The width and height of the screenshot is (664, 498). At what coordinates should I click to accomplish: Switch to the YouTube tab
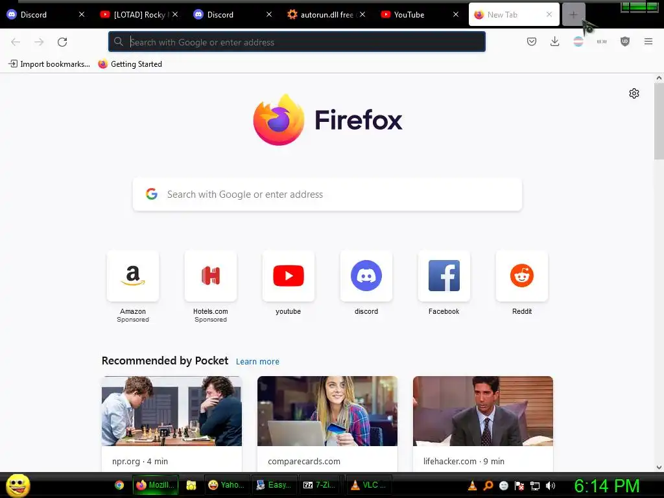point(420,15)
